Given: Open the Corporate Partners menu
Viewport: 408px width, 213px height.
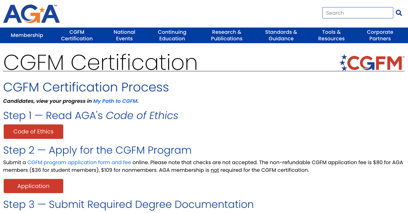Looking at the screenshot, I should coord(380,35).
